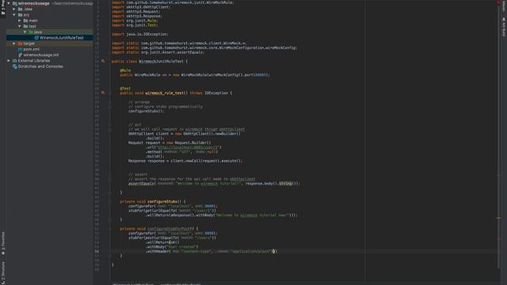The height and width of the screenshot is (285, 507).
Task: Select WiremockJunitRuleTest file in project tree
Action: pyautogui.click(x=62, y=38)
